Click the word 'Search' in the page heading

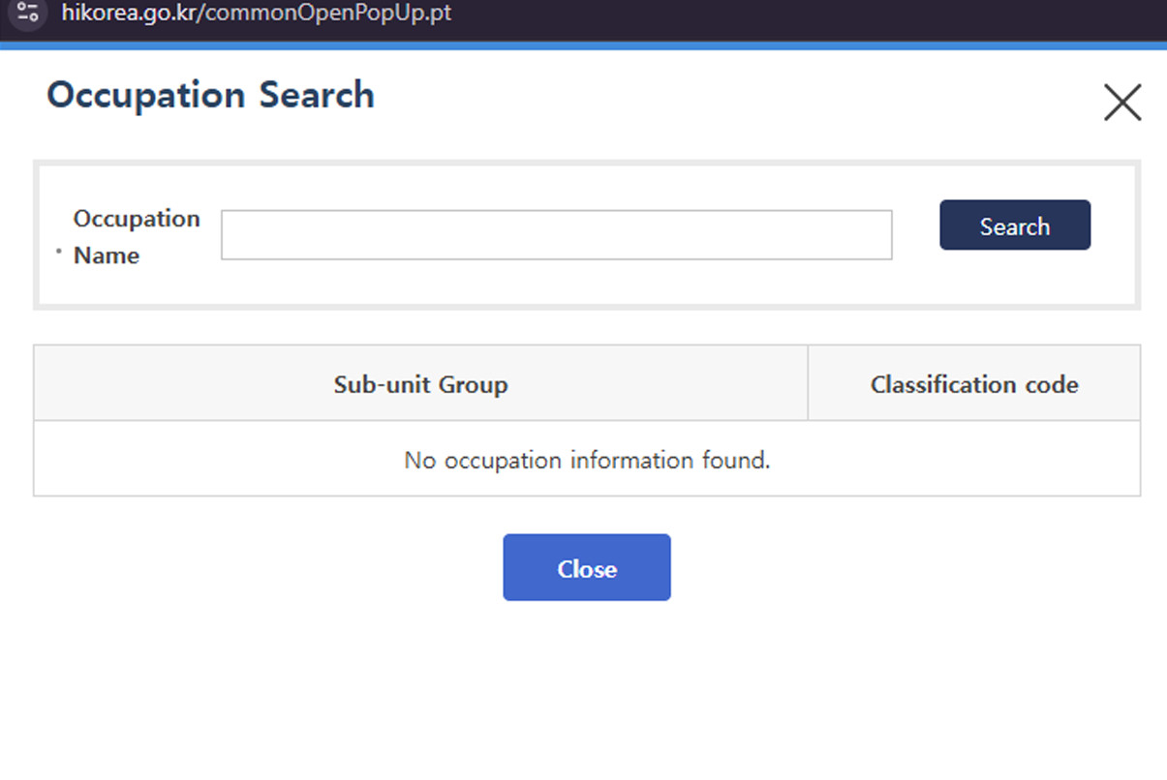[x=316, y=95]
